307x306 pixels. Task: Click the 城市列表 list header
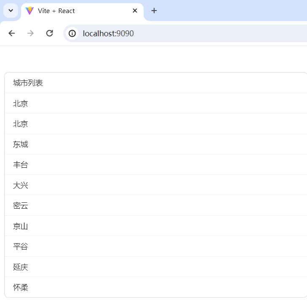coord(156,83)
